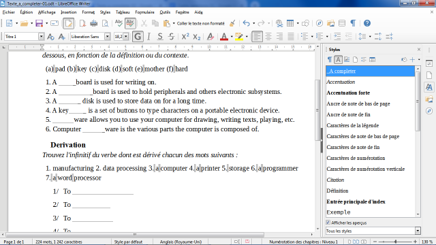This screenshot has width=436, height=245.
Task: Toggle automatic spell checking
Action: pyautogui.click(x=130, y=23)
